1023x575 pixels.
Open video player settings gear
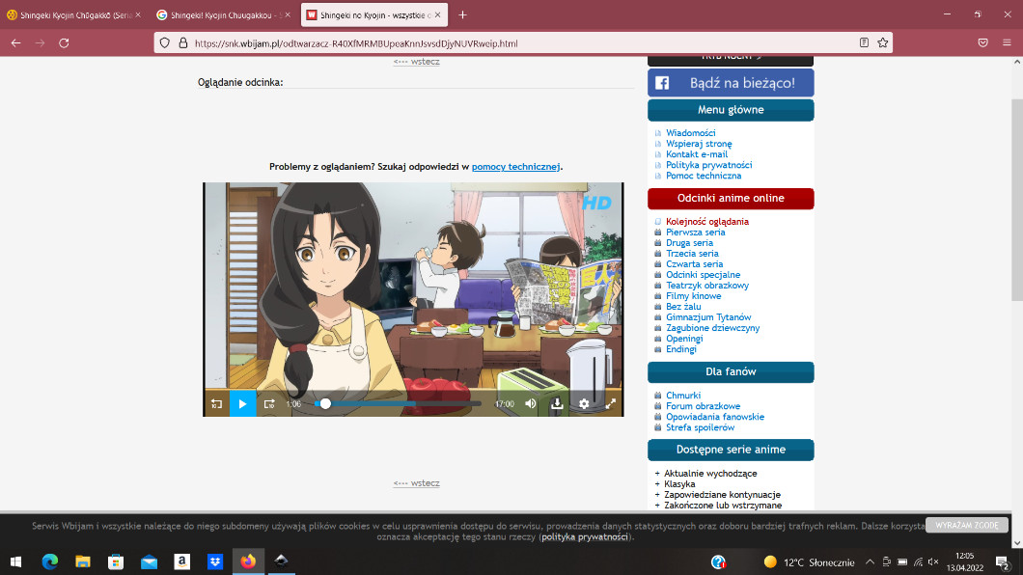point(584,404)
